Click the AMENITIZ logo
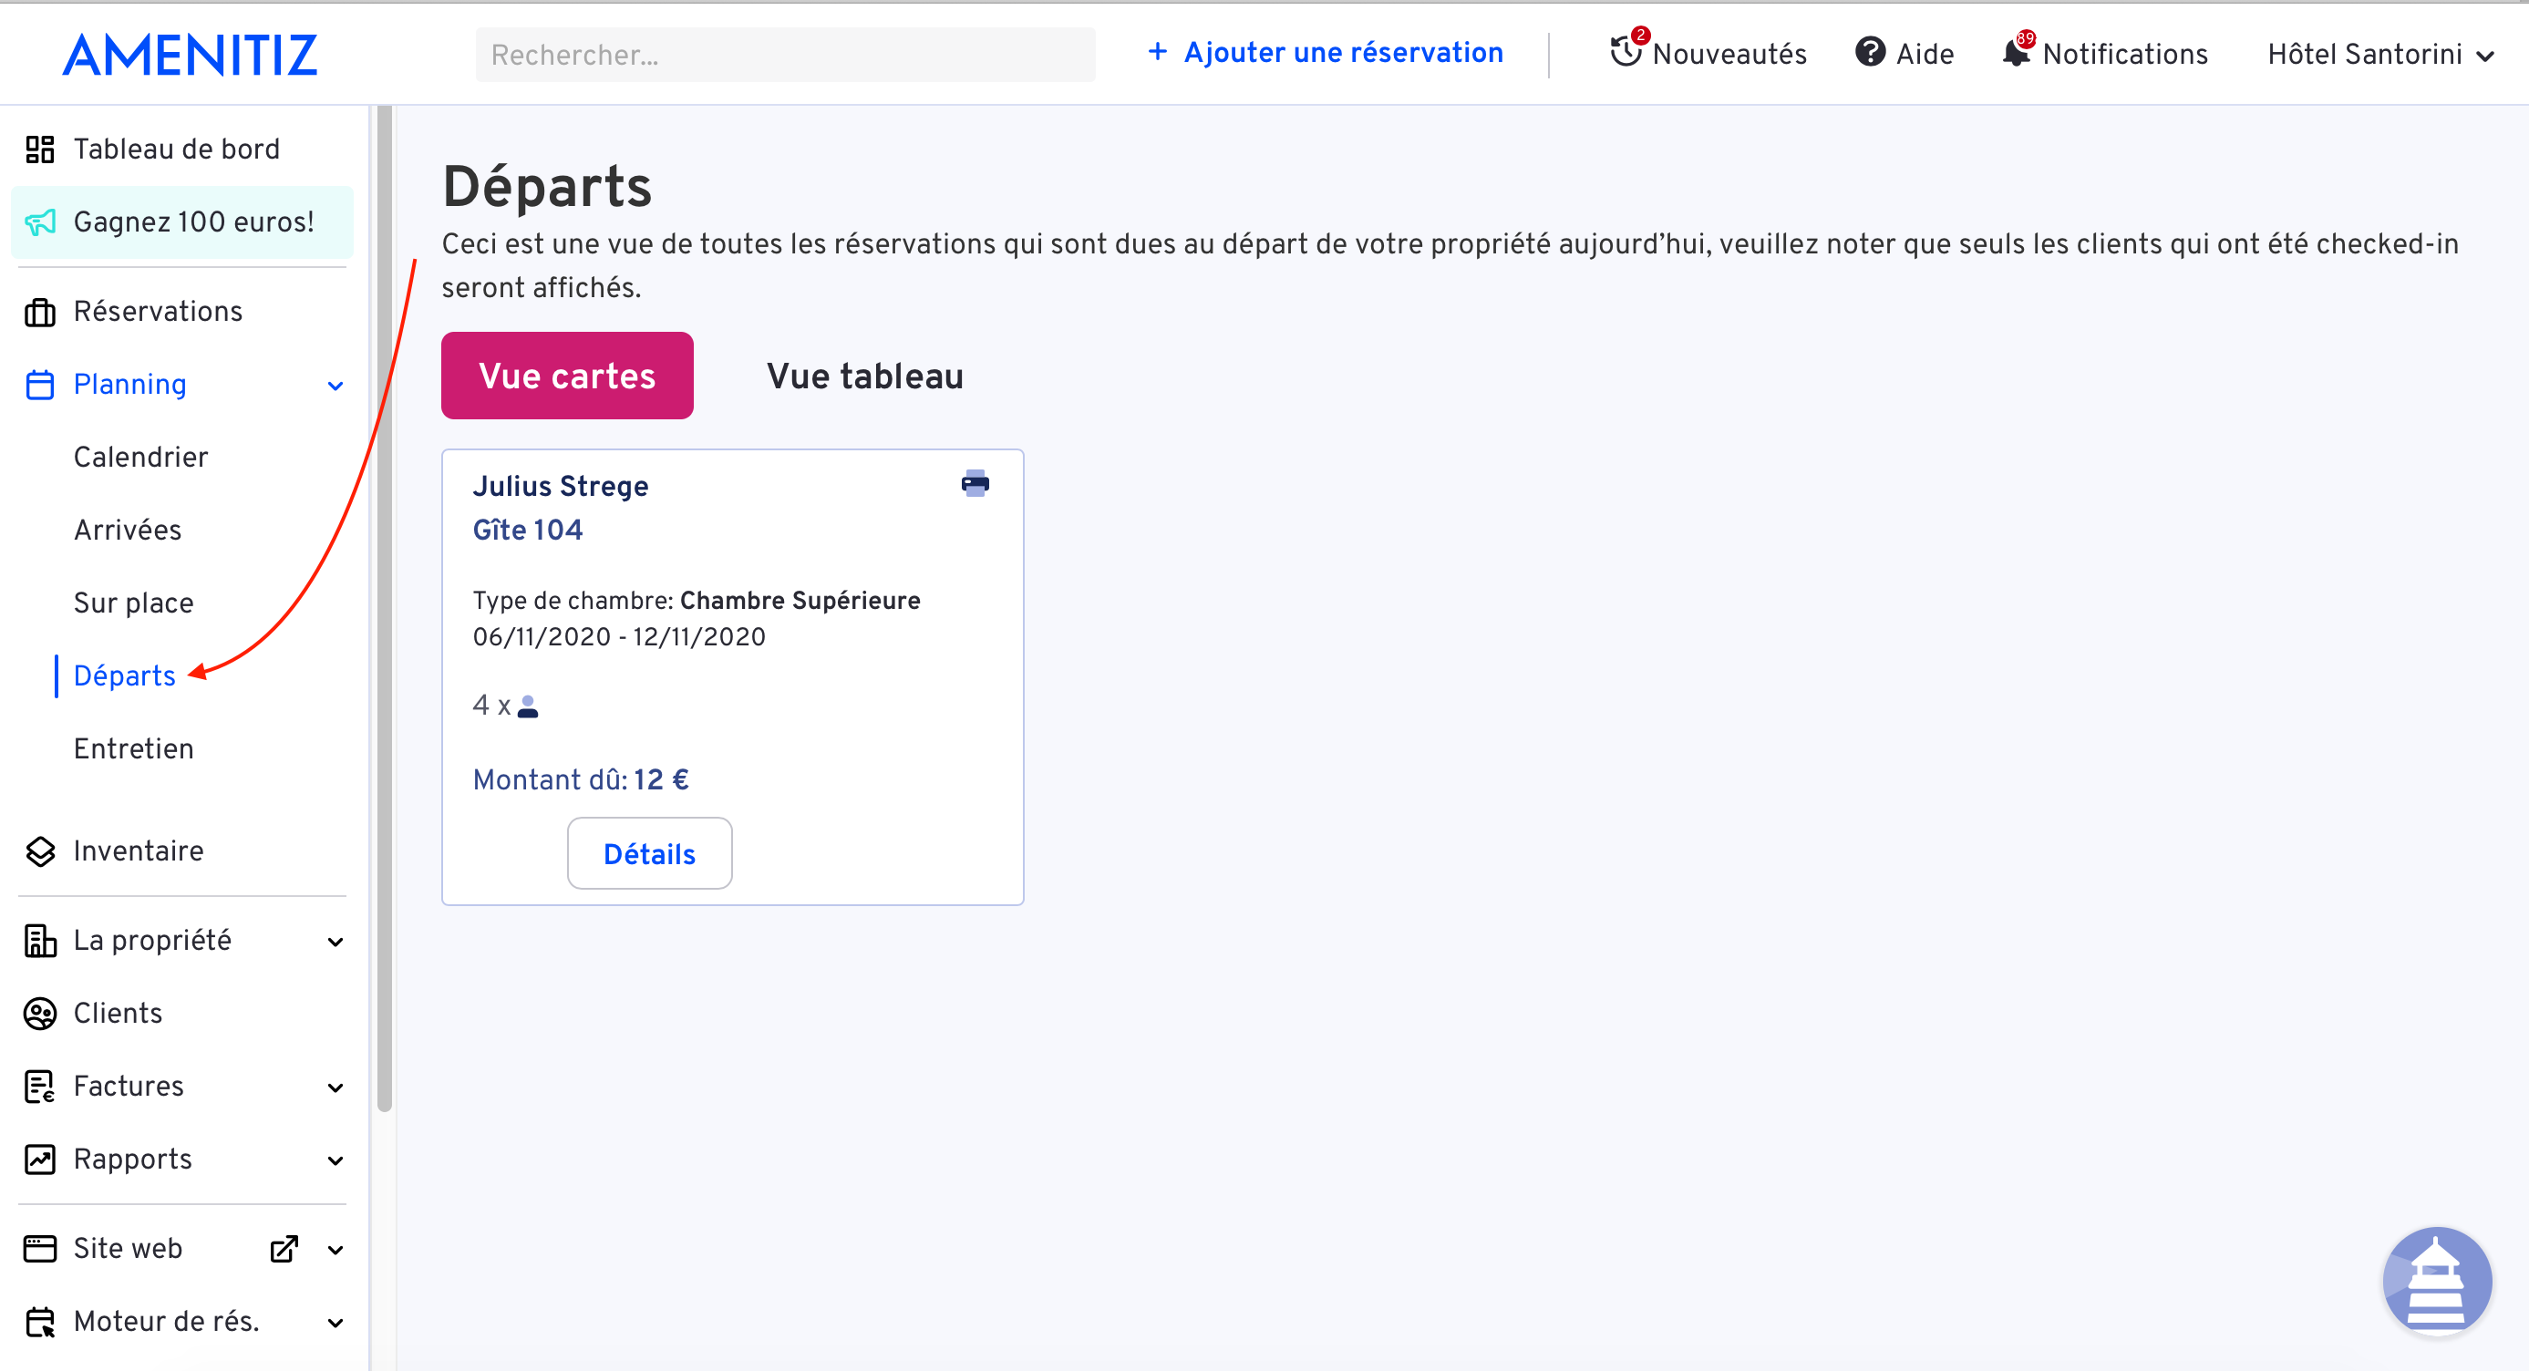 pyautogui.click(x=191, y=55)
